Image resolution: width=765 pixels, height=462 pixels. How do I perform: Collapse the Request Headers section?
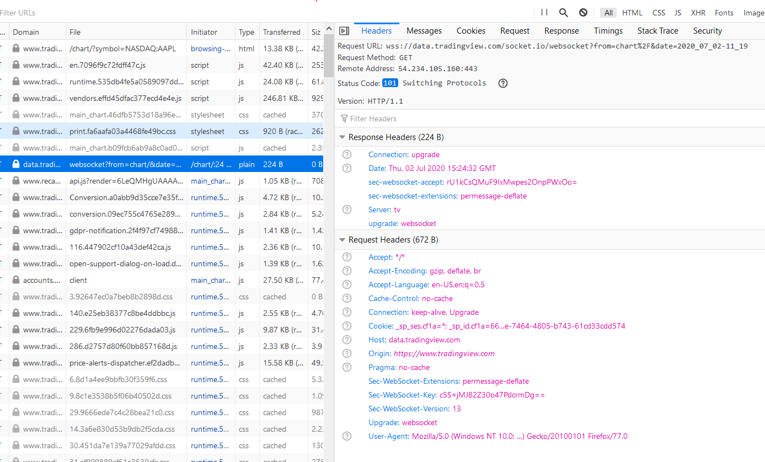point(342,239)
